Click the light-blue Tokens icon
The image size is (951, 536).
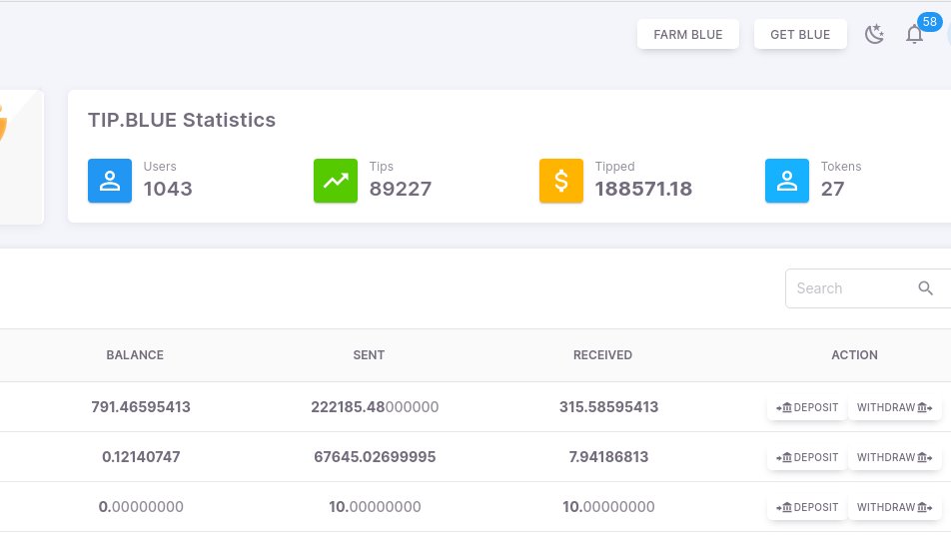tap(786, 181)
